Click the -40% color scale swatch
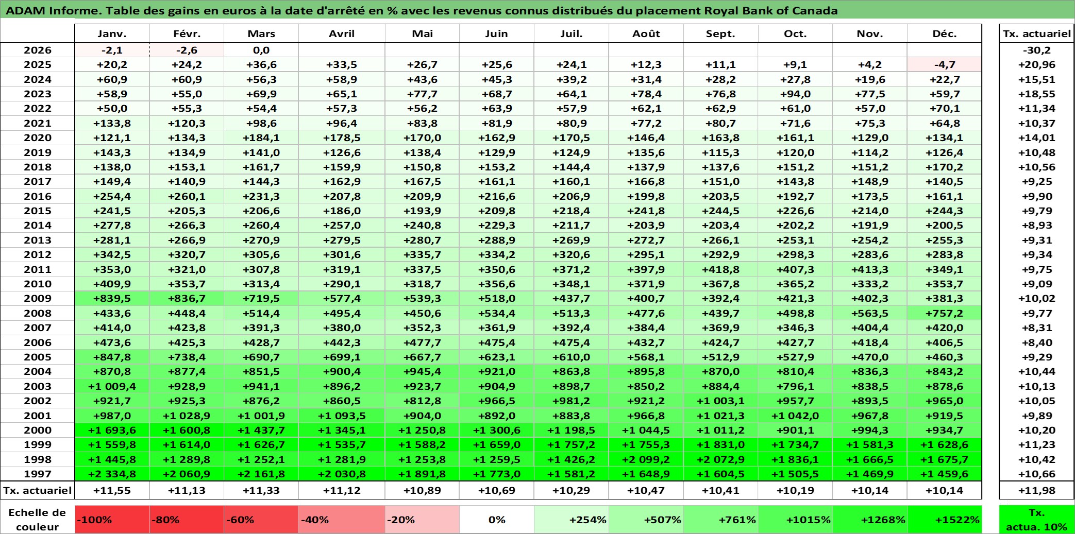The height and width of the screenshot is (534, 1075). click(x=342, y=520)
